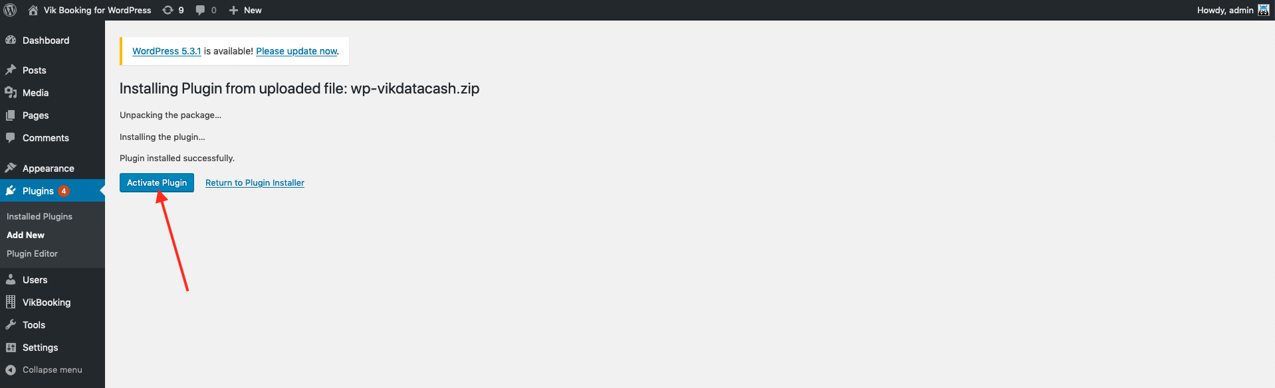The image size is (1275, 388).
Task: Click the admin avatar picture
Action: pos(1264,10)
